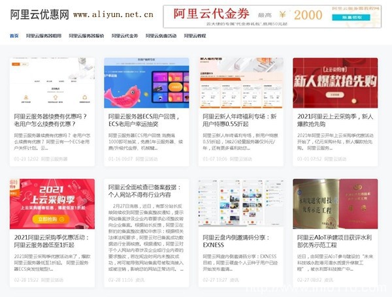Screen dimensions: 392x297
Task: Click 2021阿里云采购季优惠活动 article title
Action: click(x=52, y=242)
